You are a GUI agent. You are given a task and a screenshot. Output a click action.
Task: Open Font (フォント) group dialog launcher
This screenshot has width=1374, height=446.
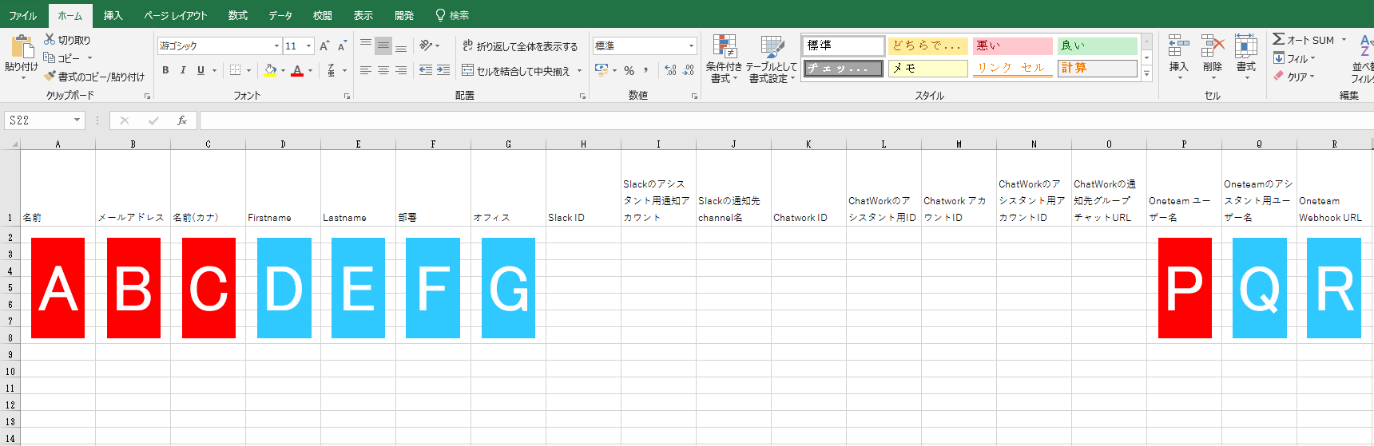pos(347,96)
